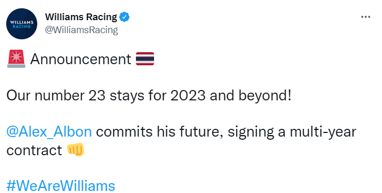382x193 pixels.
Task: Click the word number in the tweet
Action: pos(59,95)
